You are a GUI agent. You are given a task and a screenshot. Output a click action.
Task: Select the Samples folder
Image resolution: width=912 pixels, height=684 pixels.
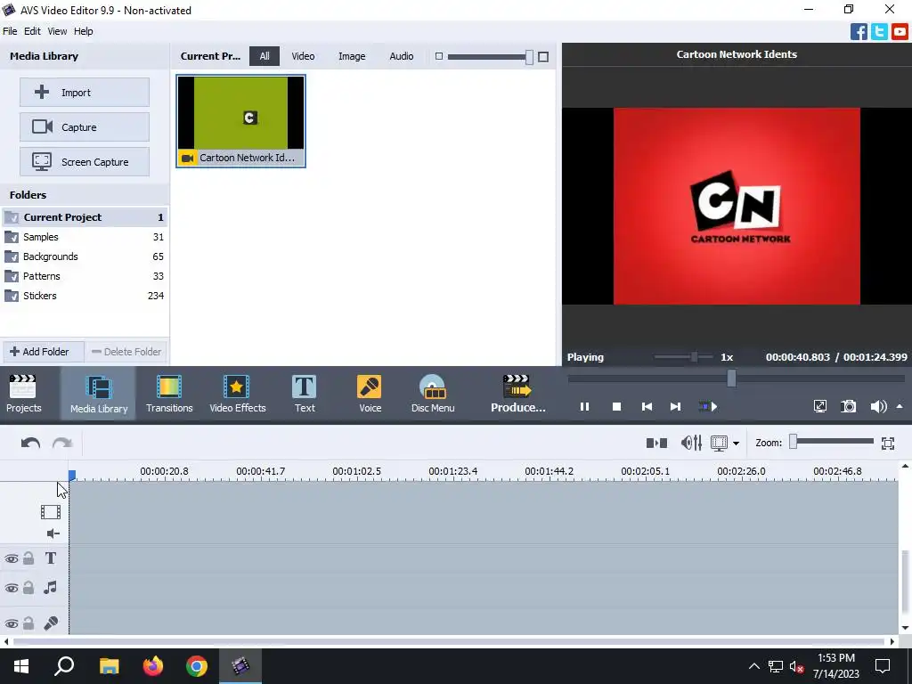pyautogui.click(x=85, y=237)
